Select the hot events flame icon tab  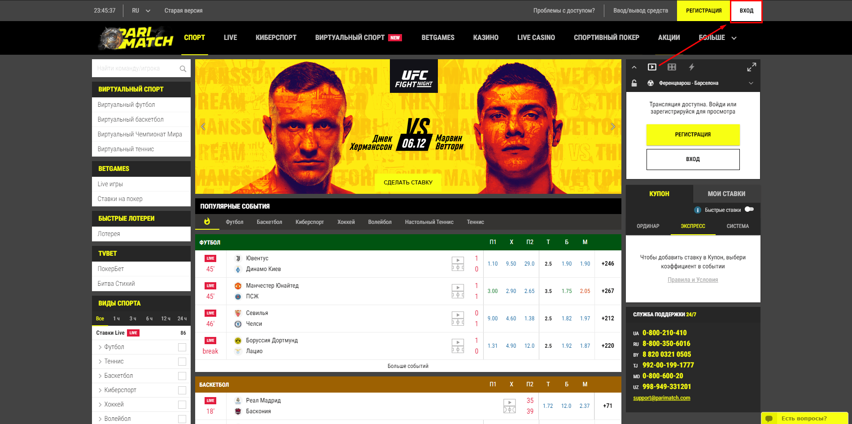(207, 222)
